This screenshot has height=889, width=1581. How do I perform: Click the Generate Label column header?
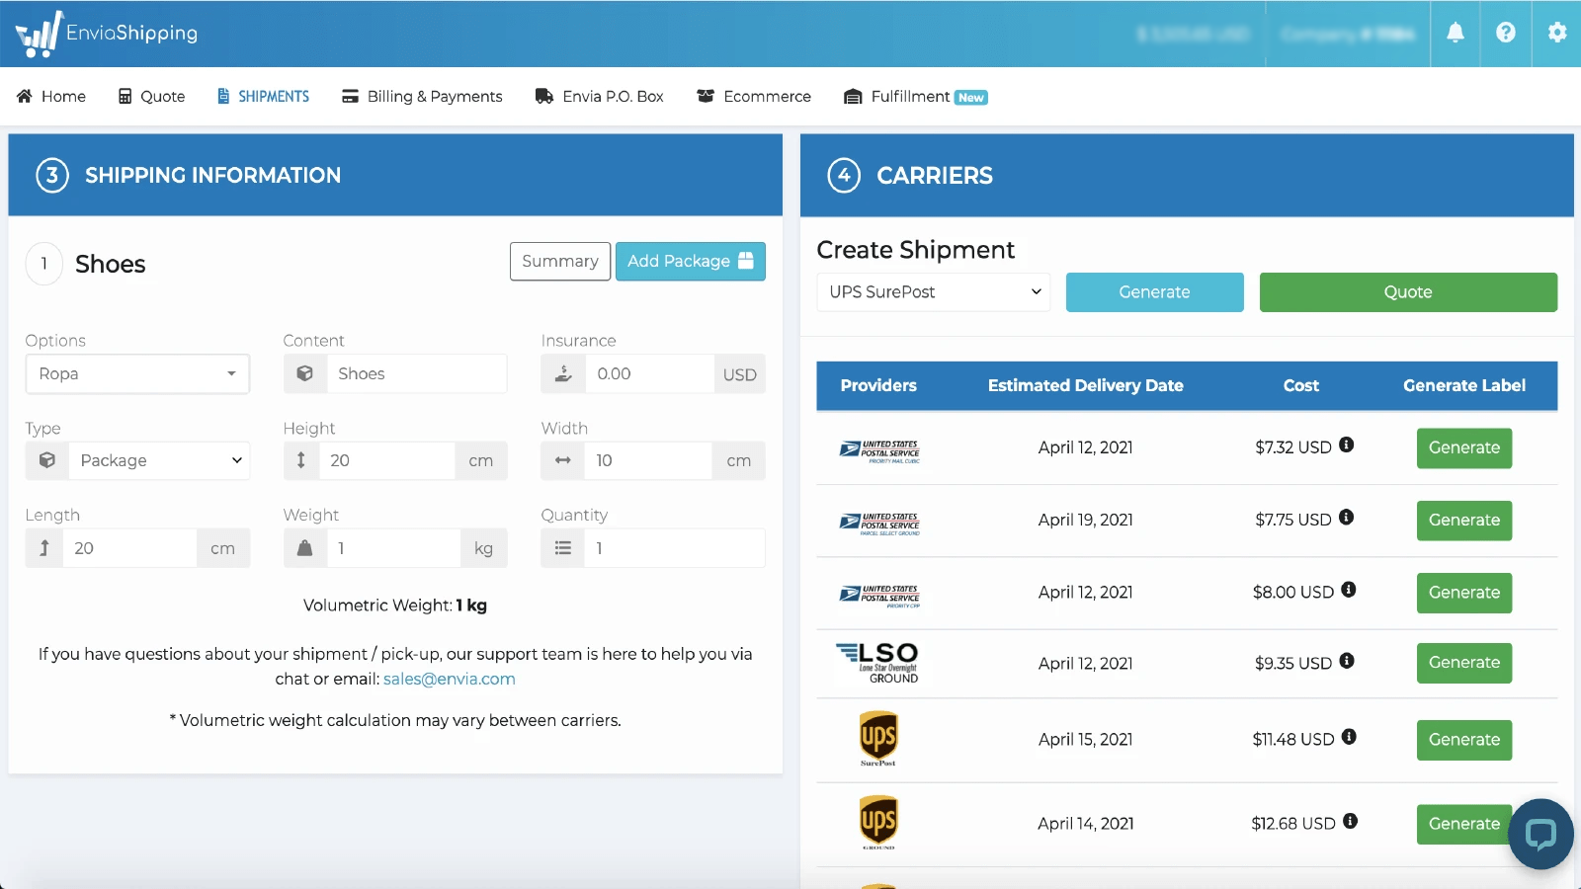coord(1464,385)
